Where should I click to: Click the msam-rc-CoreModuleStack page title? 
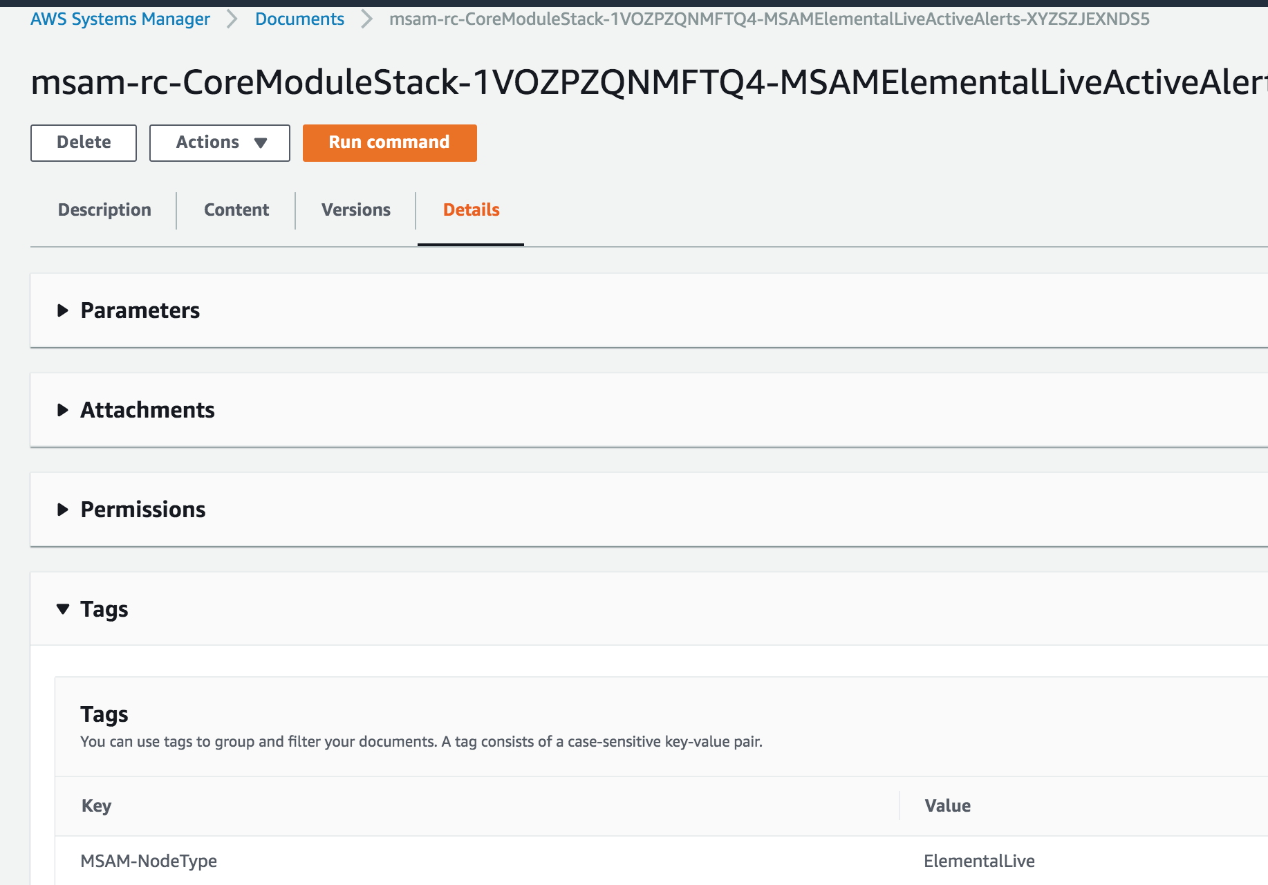(x=649, y=82)
